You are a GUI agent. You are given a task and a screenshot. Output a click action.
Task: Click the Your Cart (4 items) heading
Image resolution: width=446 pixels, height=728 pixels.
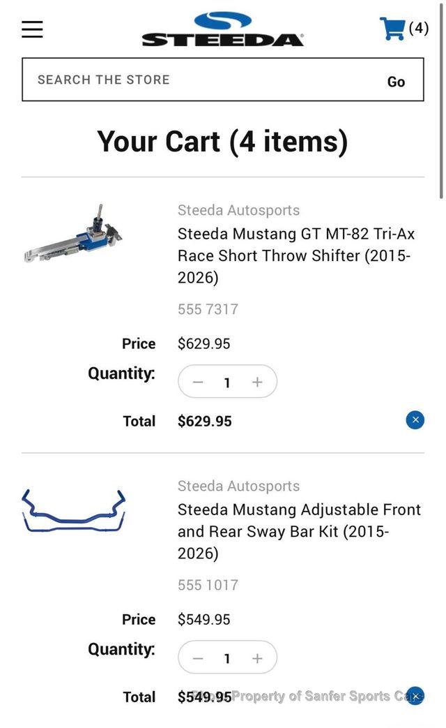click(x=223, y=141)
